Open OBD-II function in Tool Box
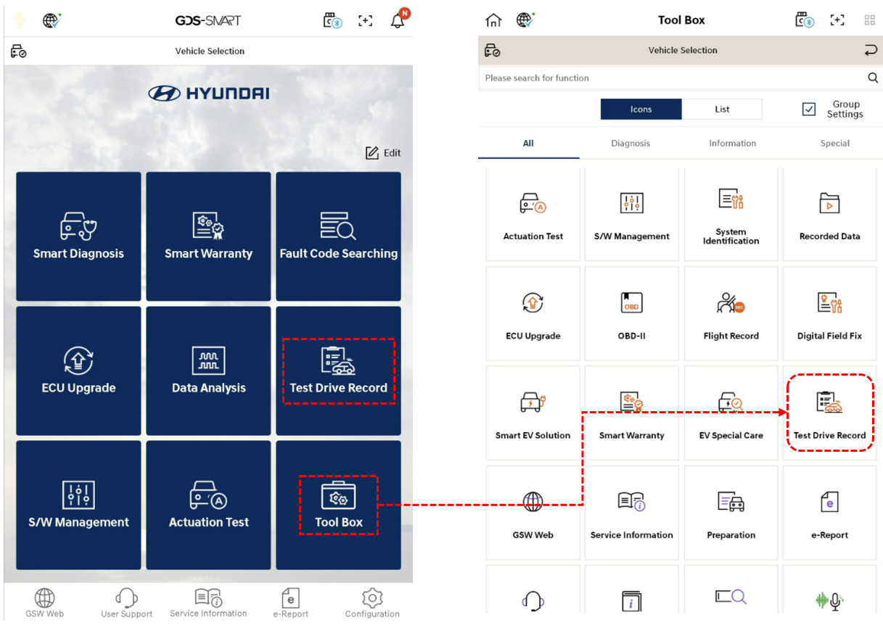The height and width of the screenshot is (628, 883). click(632, 313)
